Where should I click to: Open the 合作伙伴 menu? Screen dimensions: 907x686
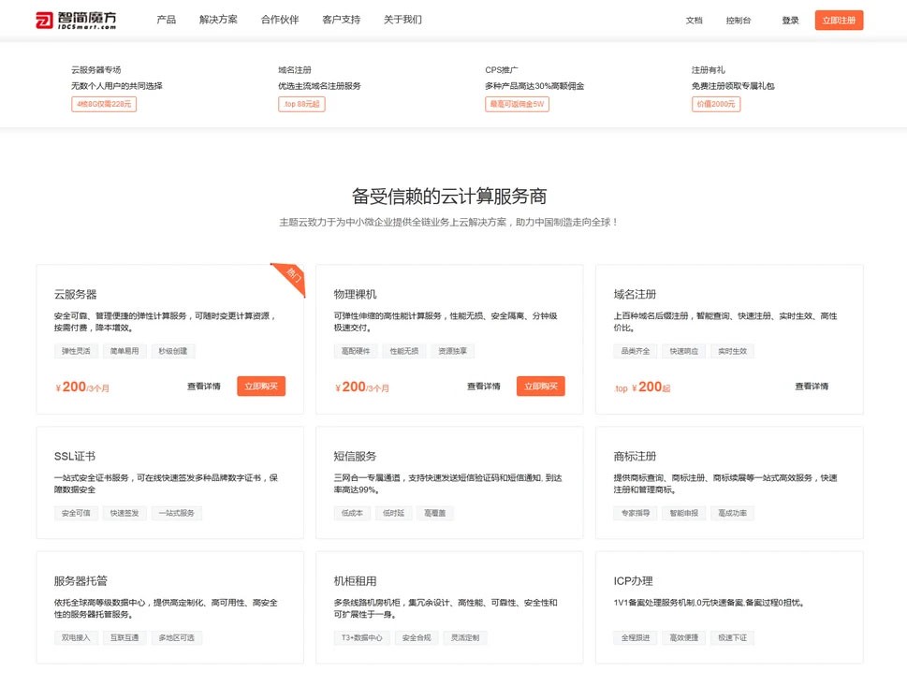279,20
